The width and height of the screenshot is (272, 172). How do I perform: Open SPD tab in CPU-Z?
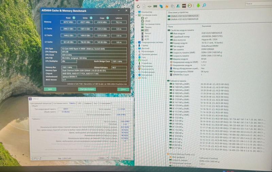[x=80, y=103]
